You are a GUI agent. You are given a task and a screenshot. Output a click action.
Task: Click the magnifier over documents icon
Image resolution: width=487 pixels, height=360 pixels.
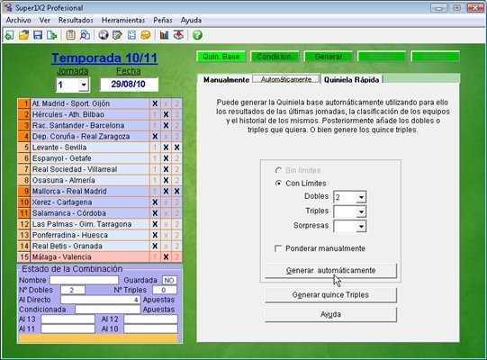(85, 35)
